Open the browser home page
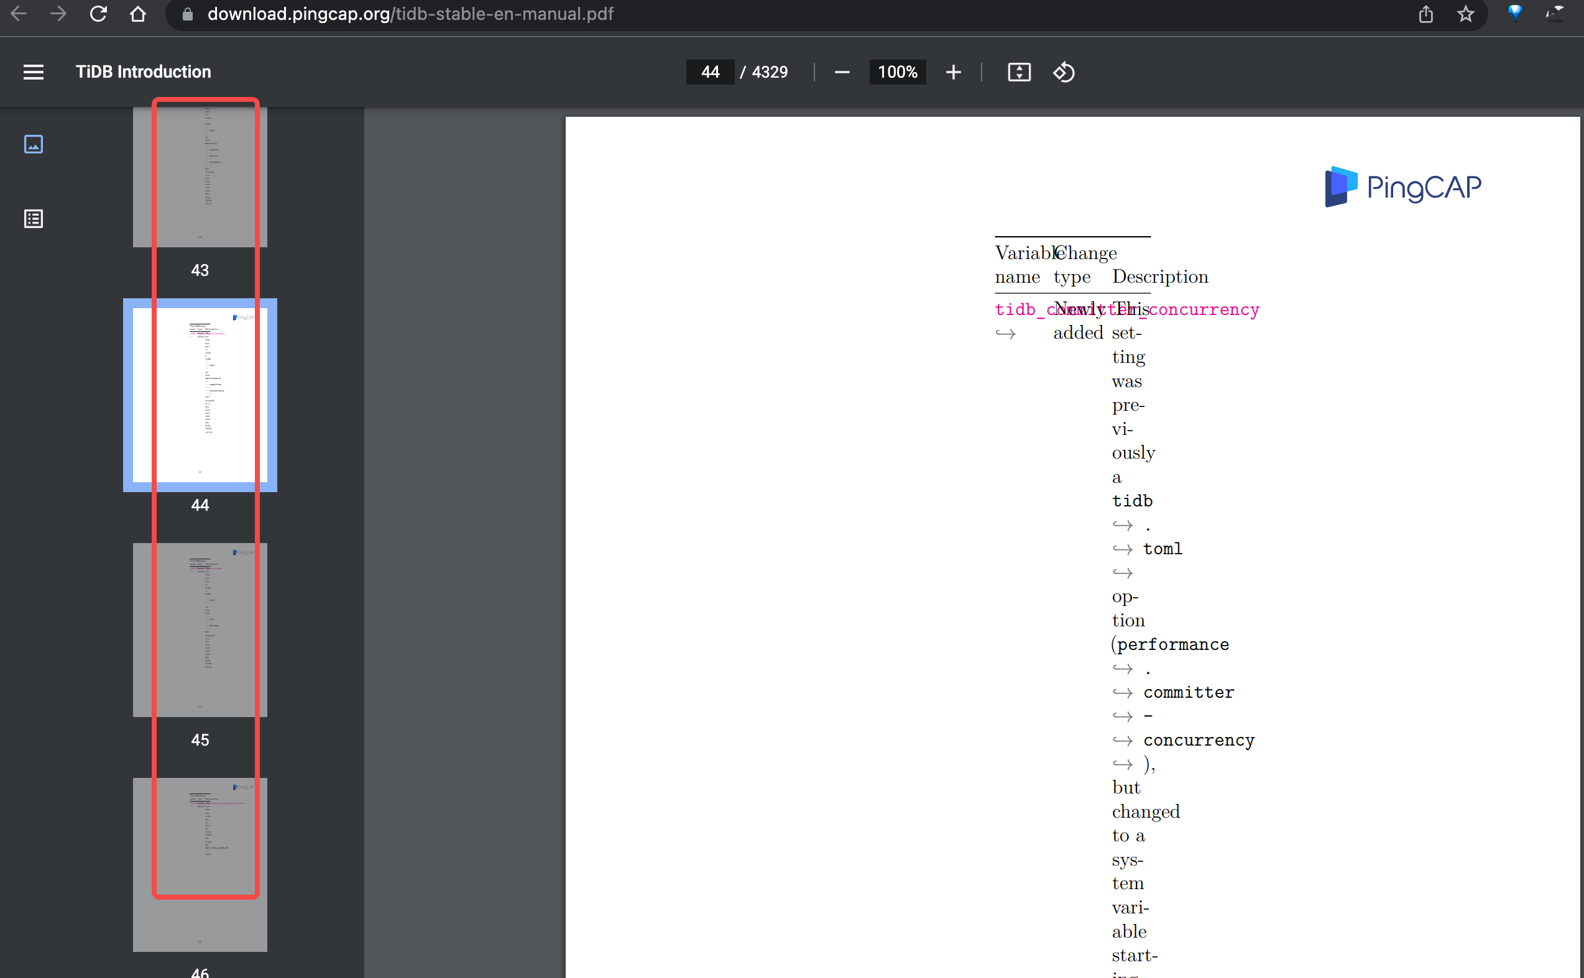Viewport: 1584px width, 978px height. [138, 14]
